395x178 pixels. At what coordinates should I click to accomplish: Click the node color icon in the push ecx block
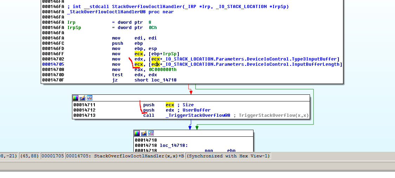(x=75, y=98)
